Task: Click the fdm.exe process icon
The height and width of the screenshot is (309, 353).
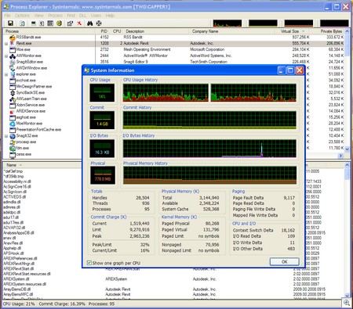Action: pos(13,149)
